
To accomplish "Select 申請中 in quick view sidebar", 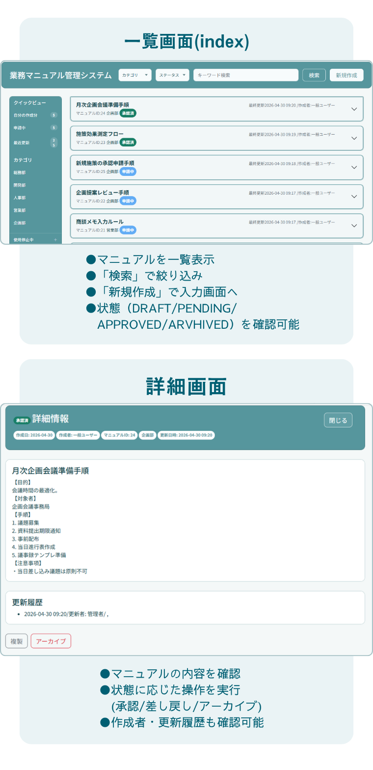I will pyautogui.click(x=20, y=128).
